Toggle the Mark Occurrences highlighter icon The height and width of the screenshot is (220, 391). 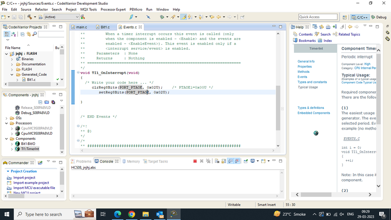click(184, 17)
